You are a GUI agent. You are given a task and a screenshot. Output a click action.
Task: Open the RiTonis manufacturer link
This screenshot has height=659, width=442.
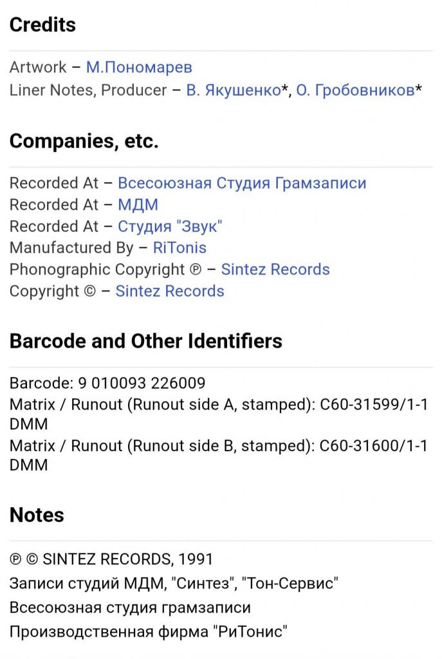(180, 248)
